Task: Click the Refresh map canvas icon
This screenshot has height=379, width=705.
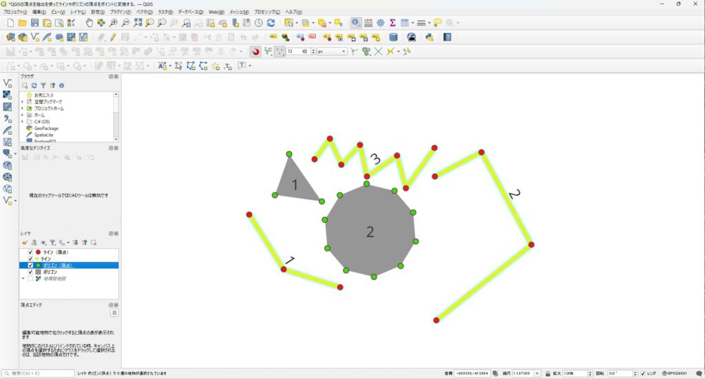Action: [272, 23]
